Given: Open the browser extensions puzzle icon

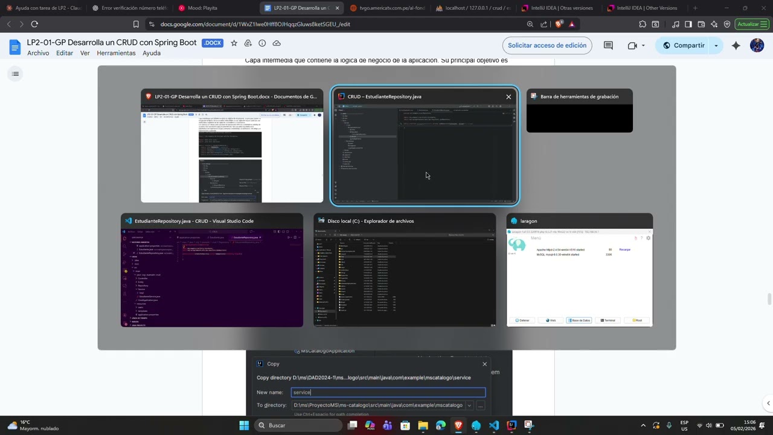Looking at the screenshot, I should (x=643, y=24).
